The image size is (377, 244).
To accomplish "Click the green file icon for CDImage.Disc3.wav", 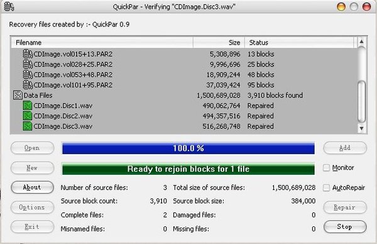I will (x=28, y=126).
